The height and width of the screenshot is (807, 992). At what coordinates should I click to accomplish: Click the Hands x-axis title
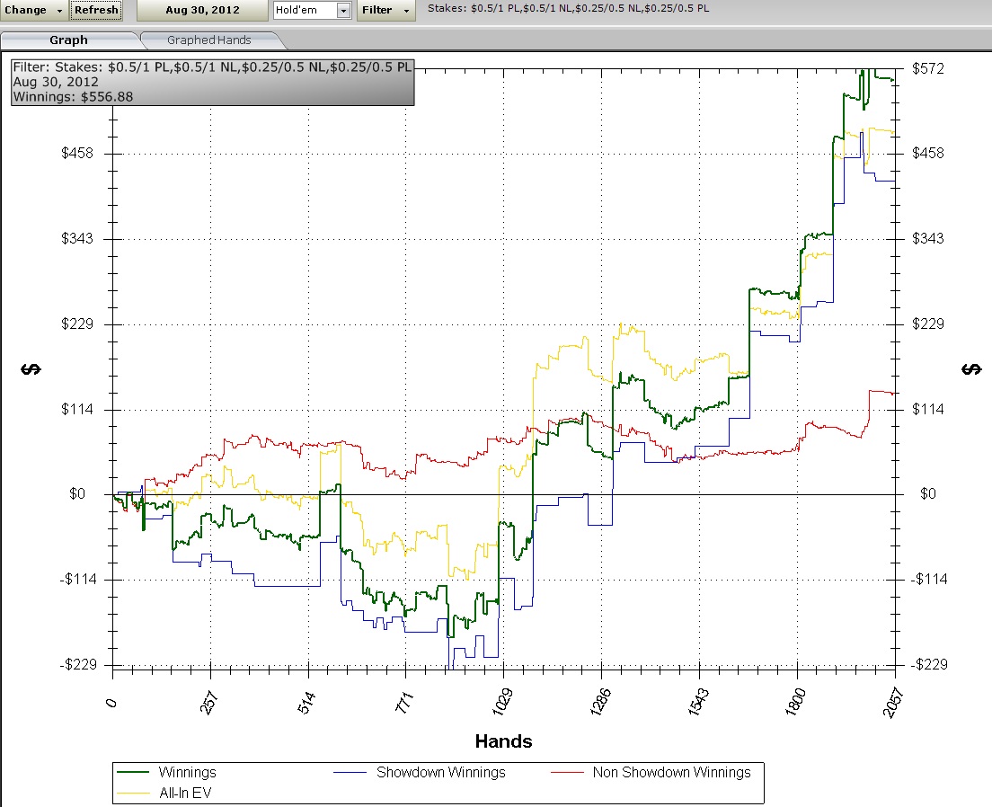point(503,741)
